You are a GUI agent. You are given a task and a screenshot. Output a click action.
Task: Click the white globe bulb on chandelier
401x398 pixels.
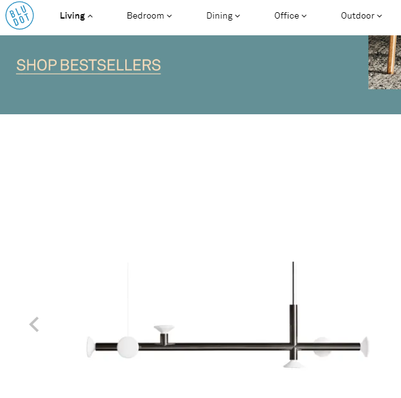128,347
